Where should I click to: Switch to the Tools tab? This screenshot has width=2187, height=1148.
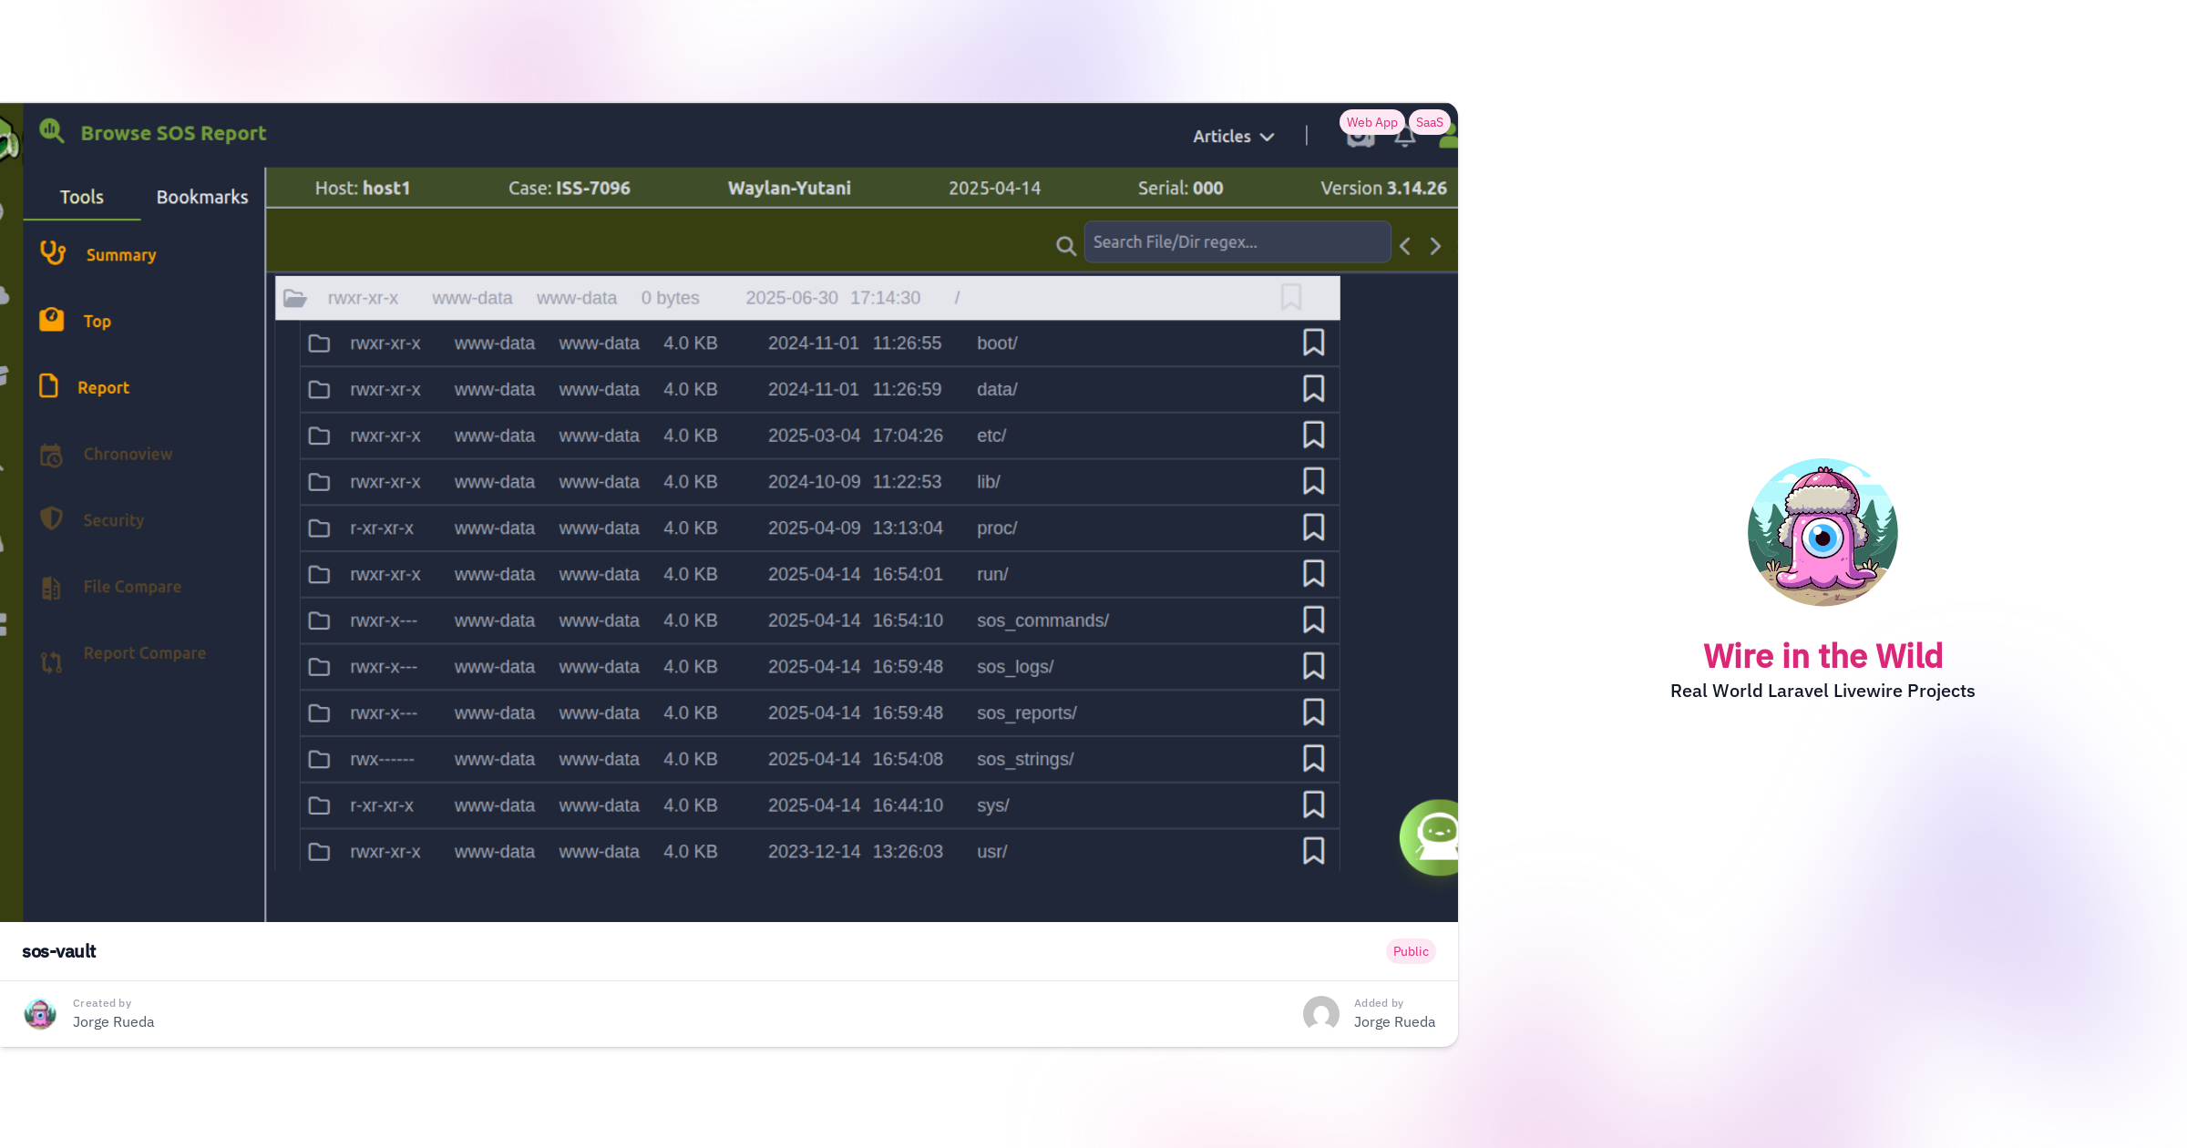pos(81,197)
